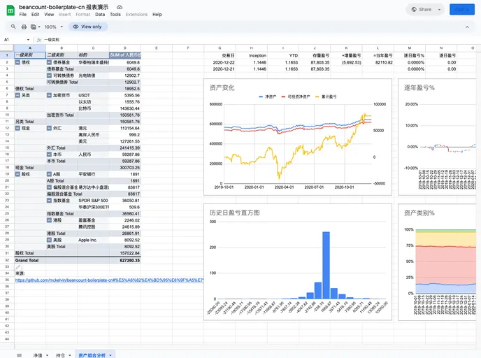Click the document title beancount-boilerplate-cn 报表演示
The width and height of the screenshot is (481, 358).
64,7
